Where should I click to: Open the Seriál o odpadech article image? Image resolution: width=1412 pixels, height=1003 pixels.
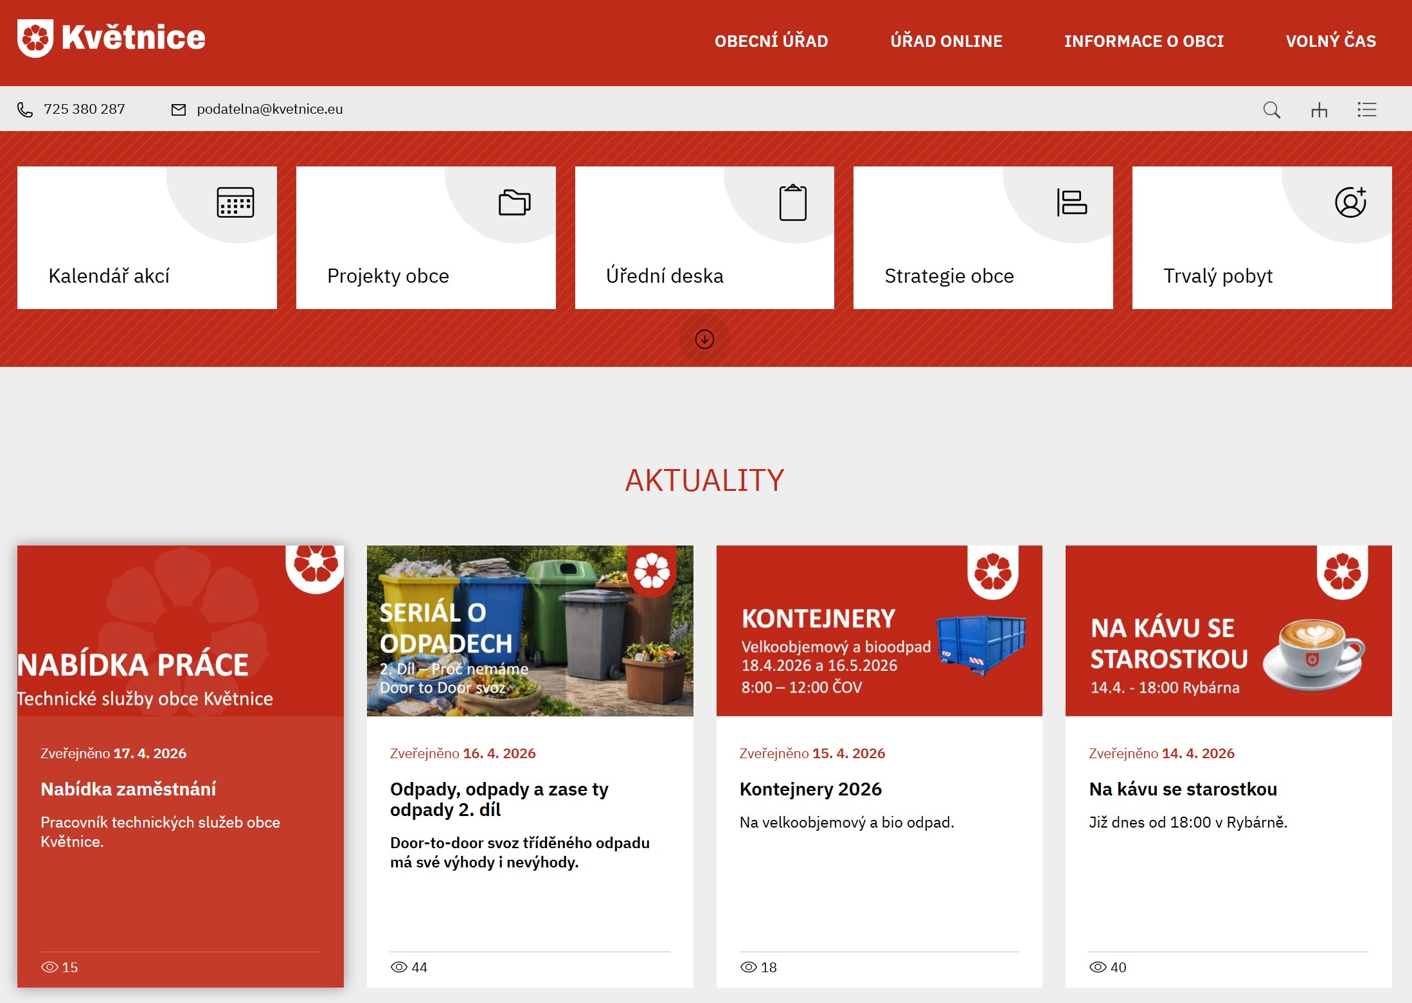point(530,631)
